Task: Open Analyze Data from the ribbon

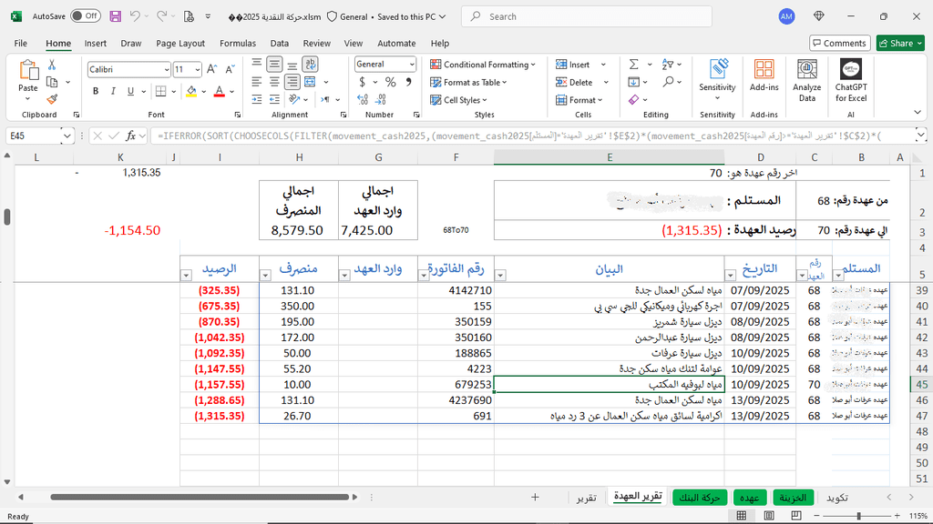Action: 806,81
